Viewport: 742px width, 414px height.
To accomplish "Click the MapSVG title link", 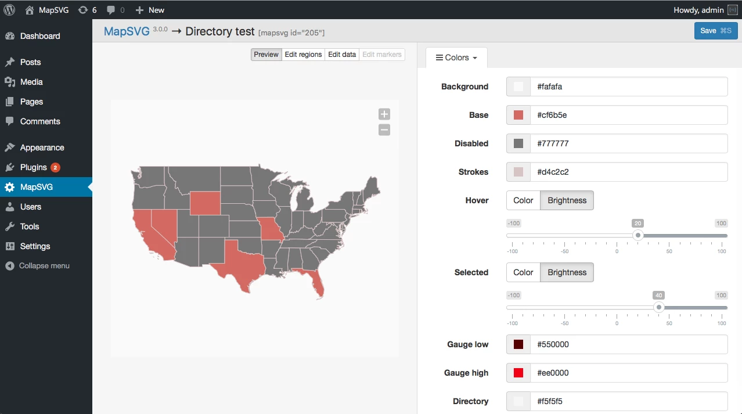I will click(127, 31).
